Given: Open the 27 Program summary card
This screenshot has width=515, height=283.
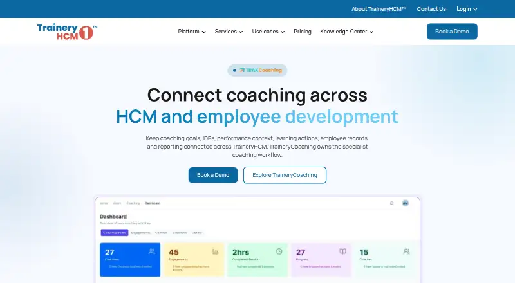Looking at the screenshot, I should coord(321,260).
